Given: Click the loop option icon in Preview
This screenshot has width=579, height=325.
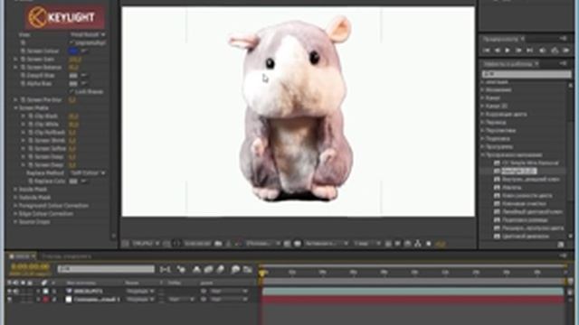Looking at the screenshot, I should [555, 51].
